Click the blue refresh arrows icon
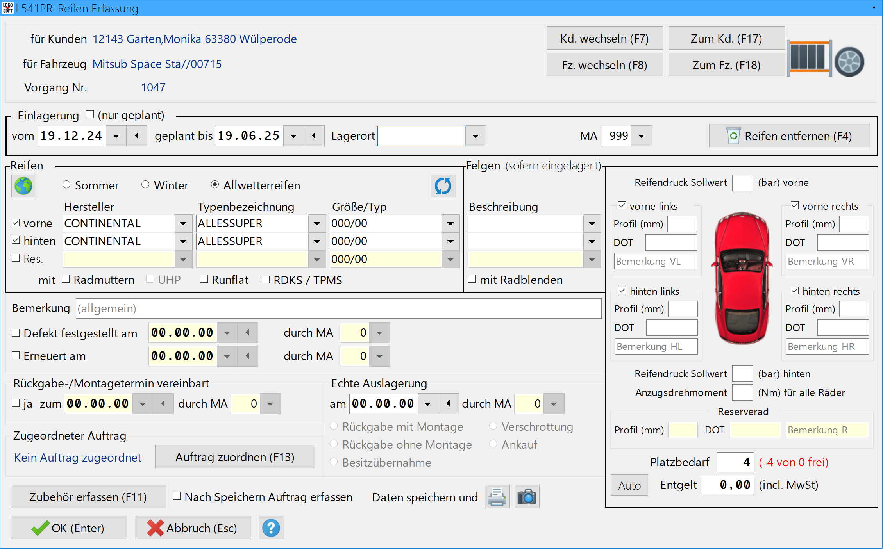The image size is (883, 549). coord(443,186)
